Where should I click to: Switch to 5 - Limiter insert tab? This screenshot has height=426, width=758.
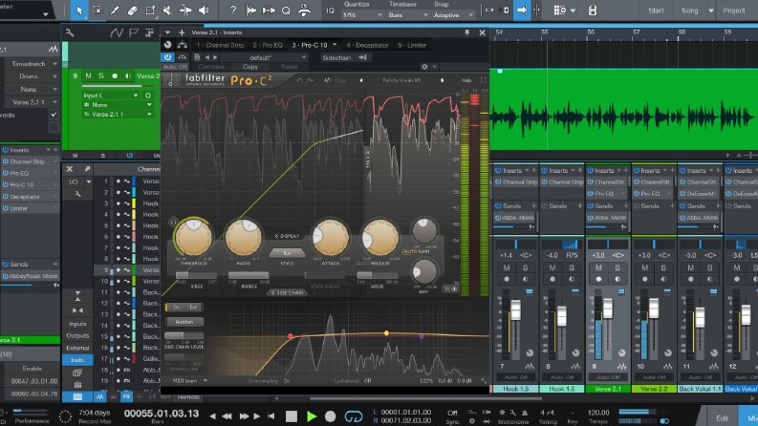[x=412, y=45]
